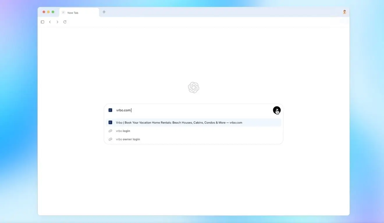Image resolution: width=384 pixels, height=223 pixels.
Task: Click the Vrbo favicon on the top suggestion
Action: pyautogui.click(x=110, y=122)
